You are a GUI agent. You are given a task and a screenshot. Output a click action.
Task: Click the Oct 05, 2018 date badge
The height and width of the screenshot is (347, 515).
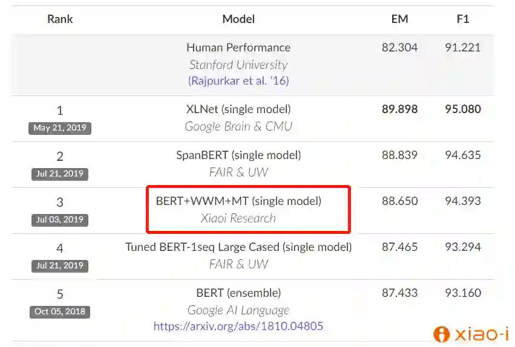click(x=60, y=312)
